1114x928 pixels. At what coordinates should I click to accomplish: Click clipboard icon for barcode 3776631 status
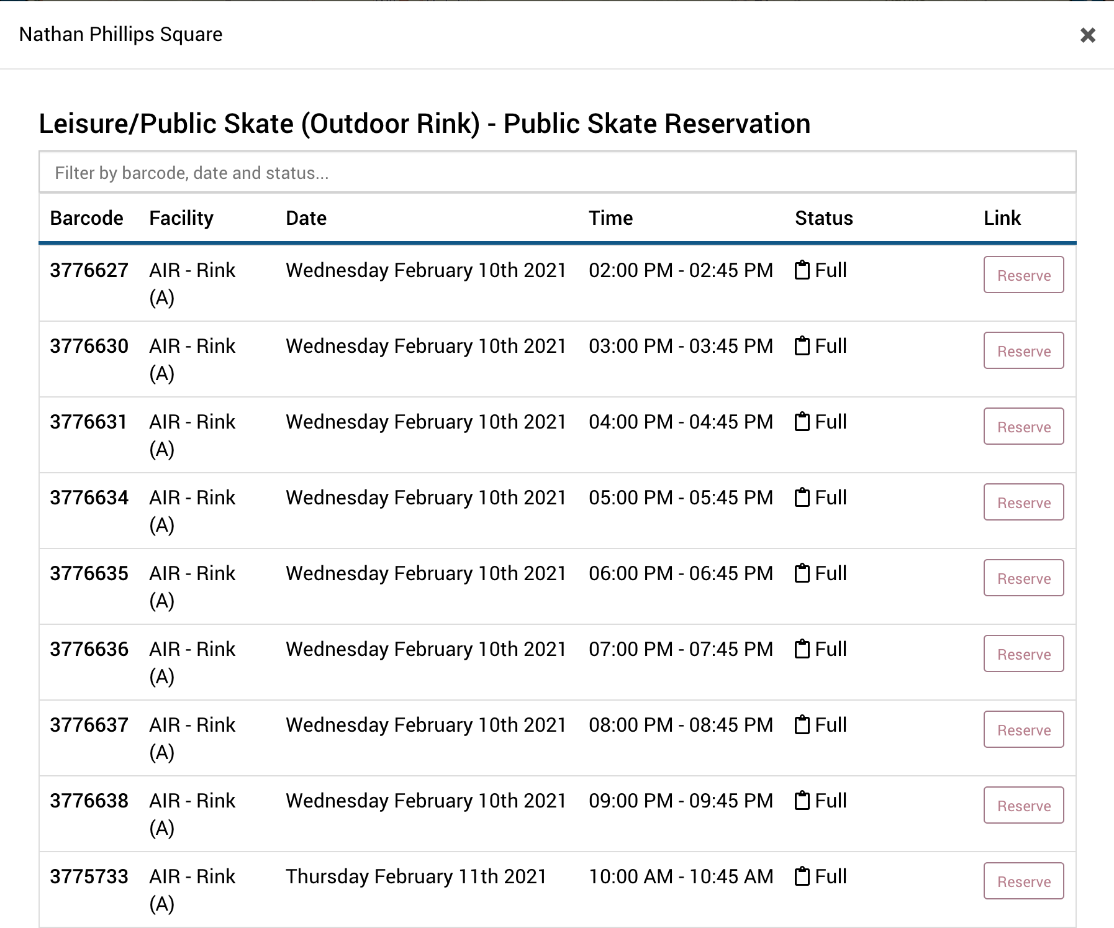(802, 421)
